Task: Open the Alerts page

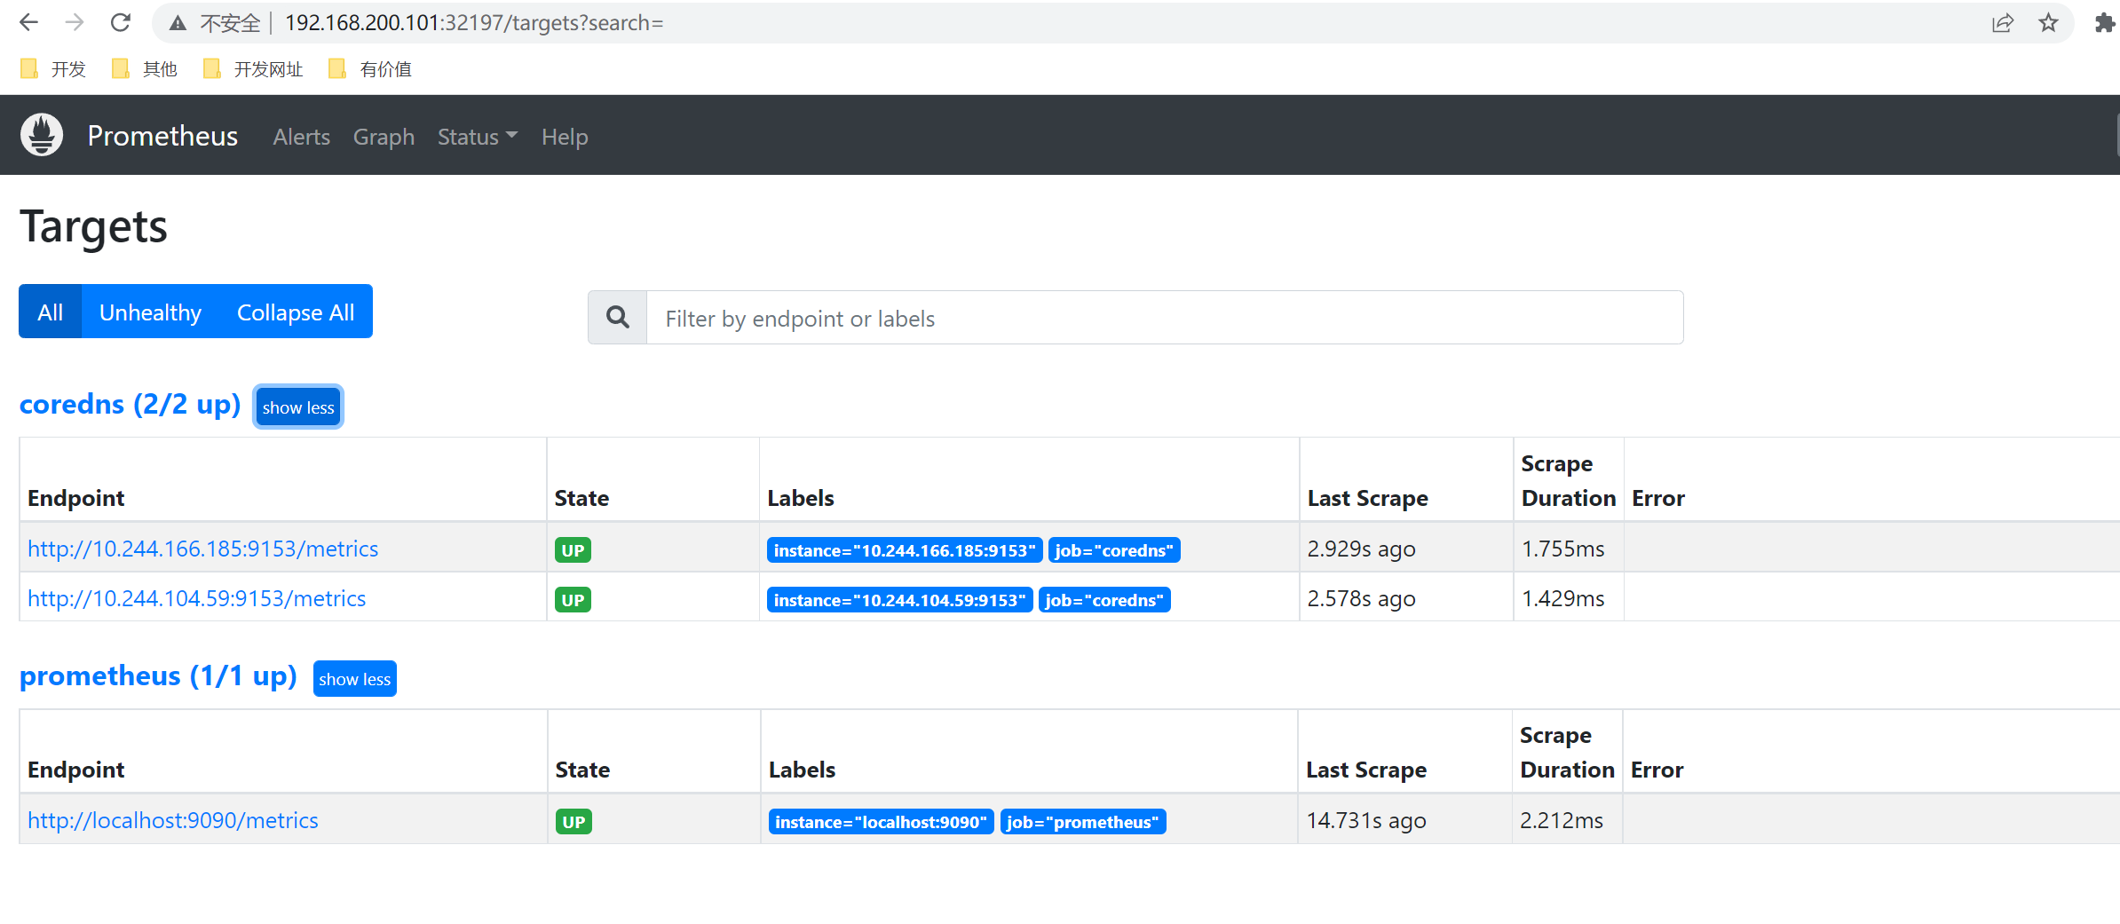Action: [x=301, y=137]
